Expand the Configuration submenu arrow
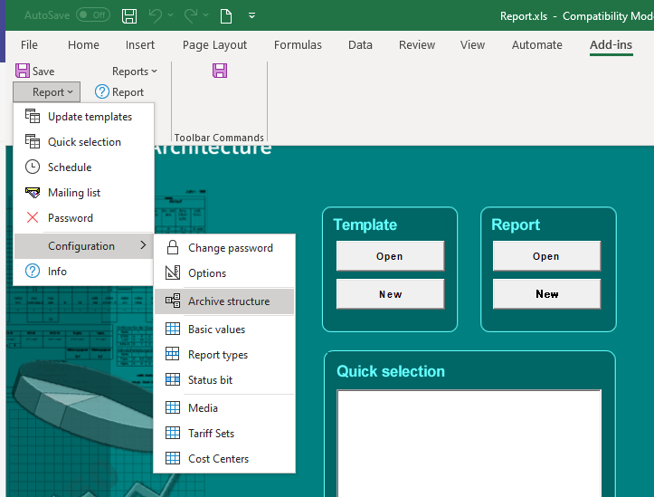 point(143,246)
